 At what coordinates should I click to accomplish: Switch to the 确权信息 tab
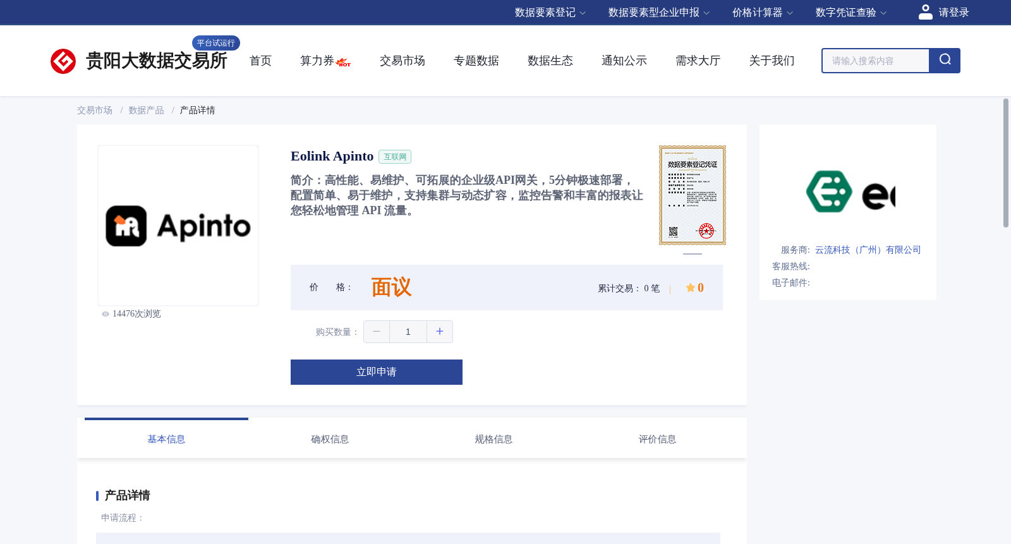click(x=330, y=438)
